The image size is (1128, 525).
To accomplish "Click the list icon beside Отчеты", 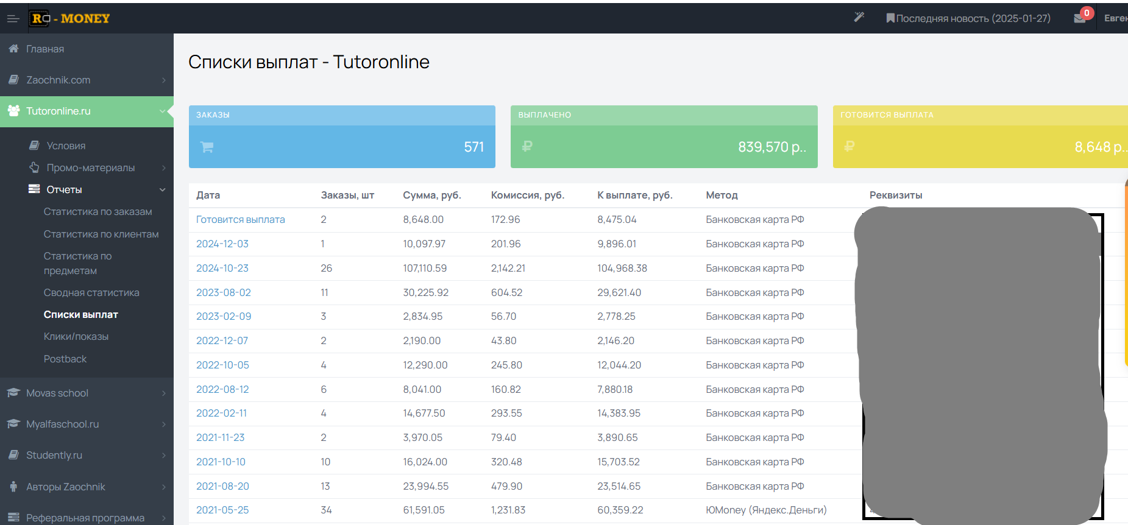I will (x=34, y=189).
